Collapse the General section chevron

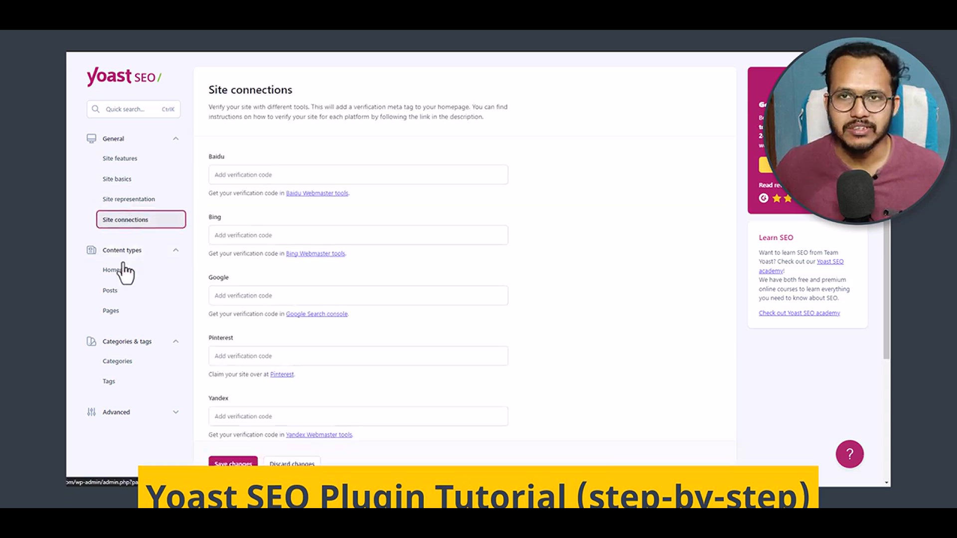click(x=175, y=138)
